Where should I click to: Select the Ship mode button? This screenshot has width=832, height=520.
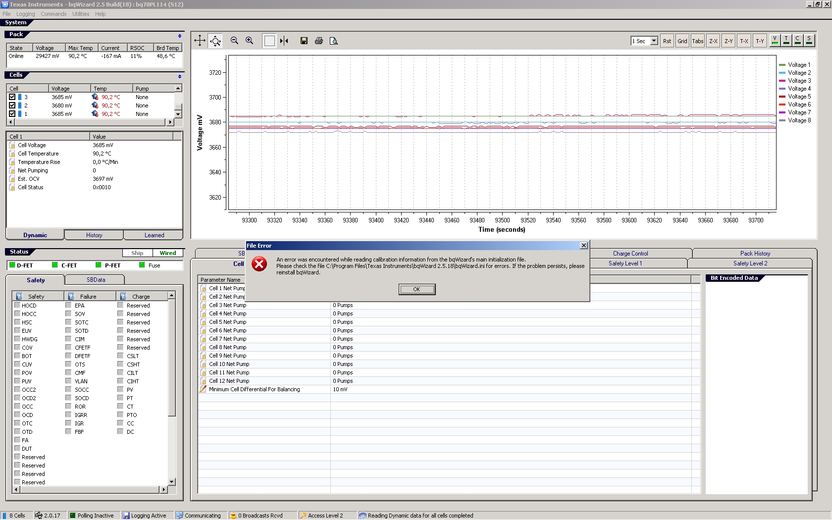point(137,253)
